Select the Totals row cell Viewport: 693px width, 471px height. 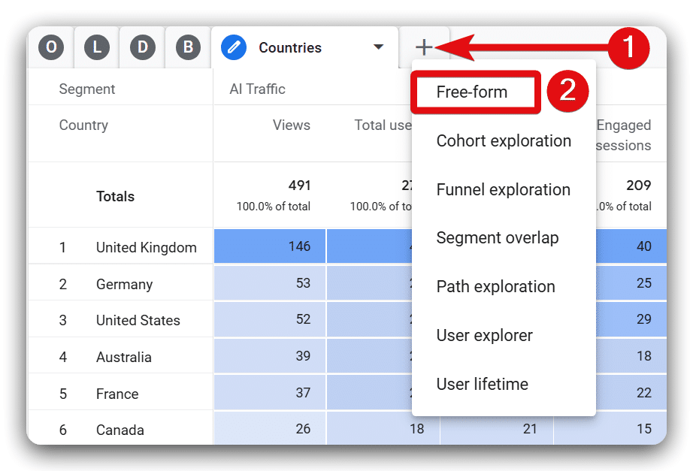pos(116,196)
